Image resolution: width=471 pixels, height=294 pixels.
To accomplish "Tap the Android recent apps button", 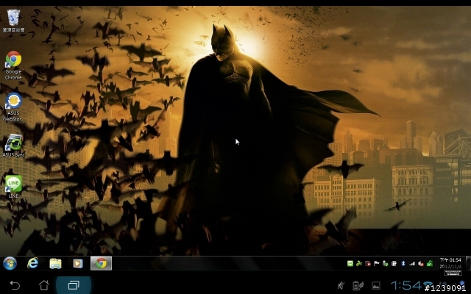I will [x=74, y=285].
